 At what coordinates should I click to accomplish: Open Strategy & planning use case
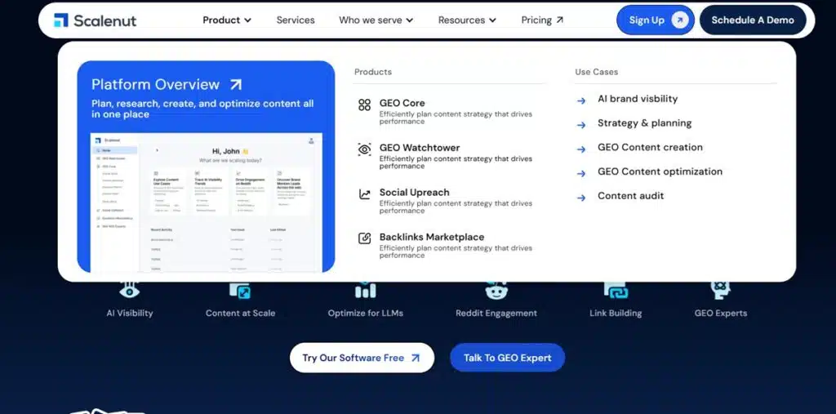[x=645, y=123]
